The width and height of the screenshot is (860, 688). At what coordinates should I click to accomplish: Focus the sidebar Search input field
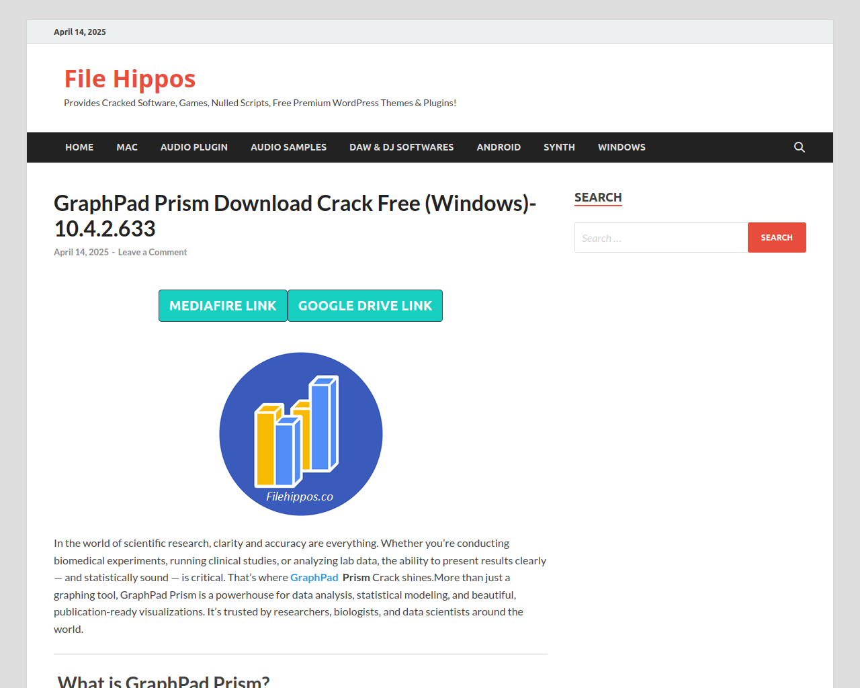click(661, 238)
